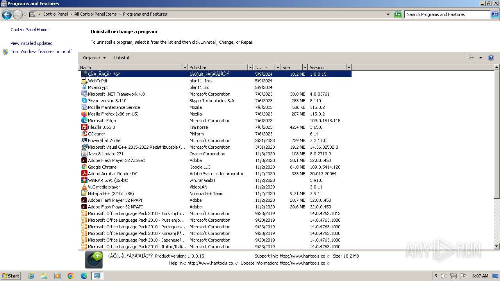Open the Installed On column filter dropdown
Screen dimensions: 500x281
coord(278,68)
